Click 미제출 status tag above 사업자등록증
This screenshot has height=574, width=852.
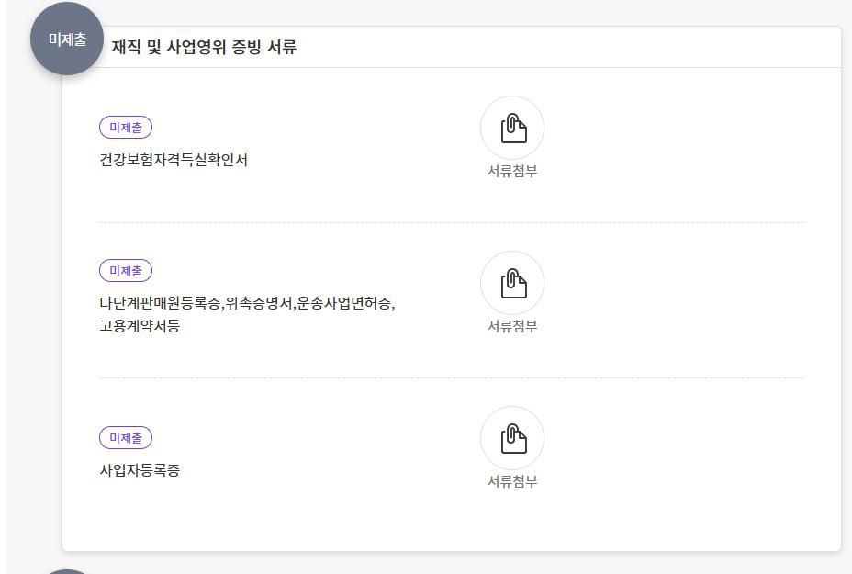(126, 438)
